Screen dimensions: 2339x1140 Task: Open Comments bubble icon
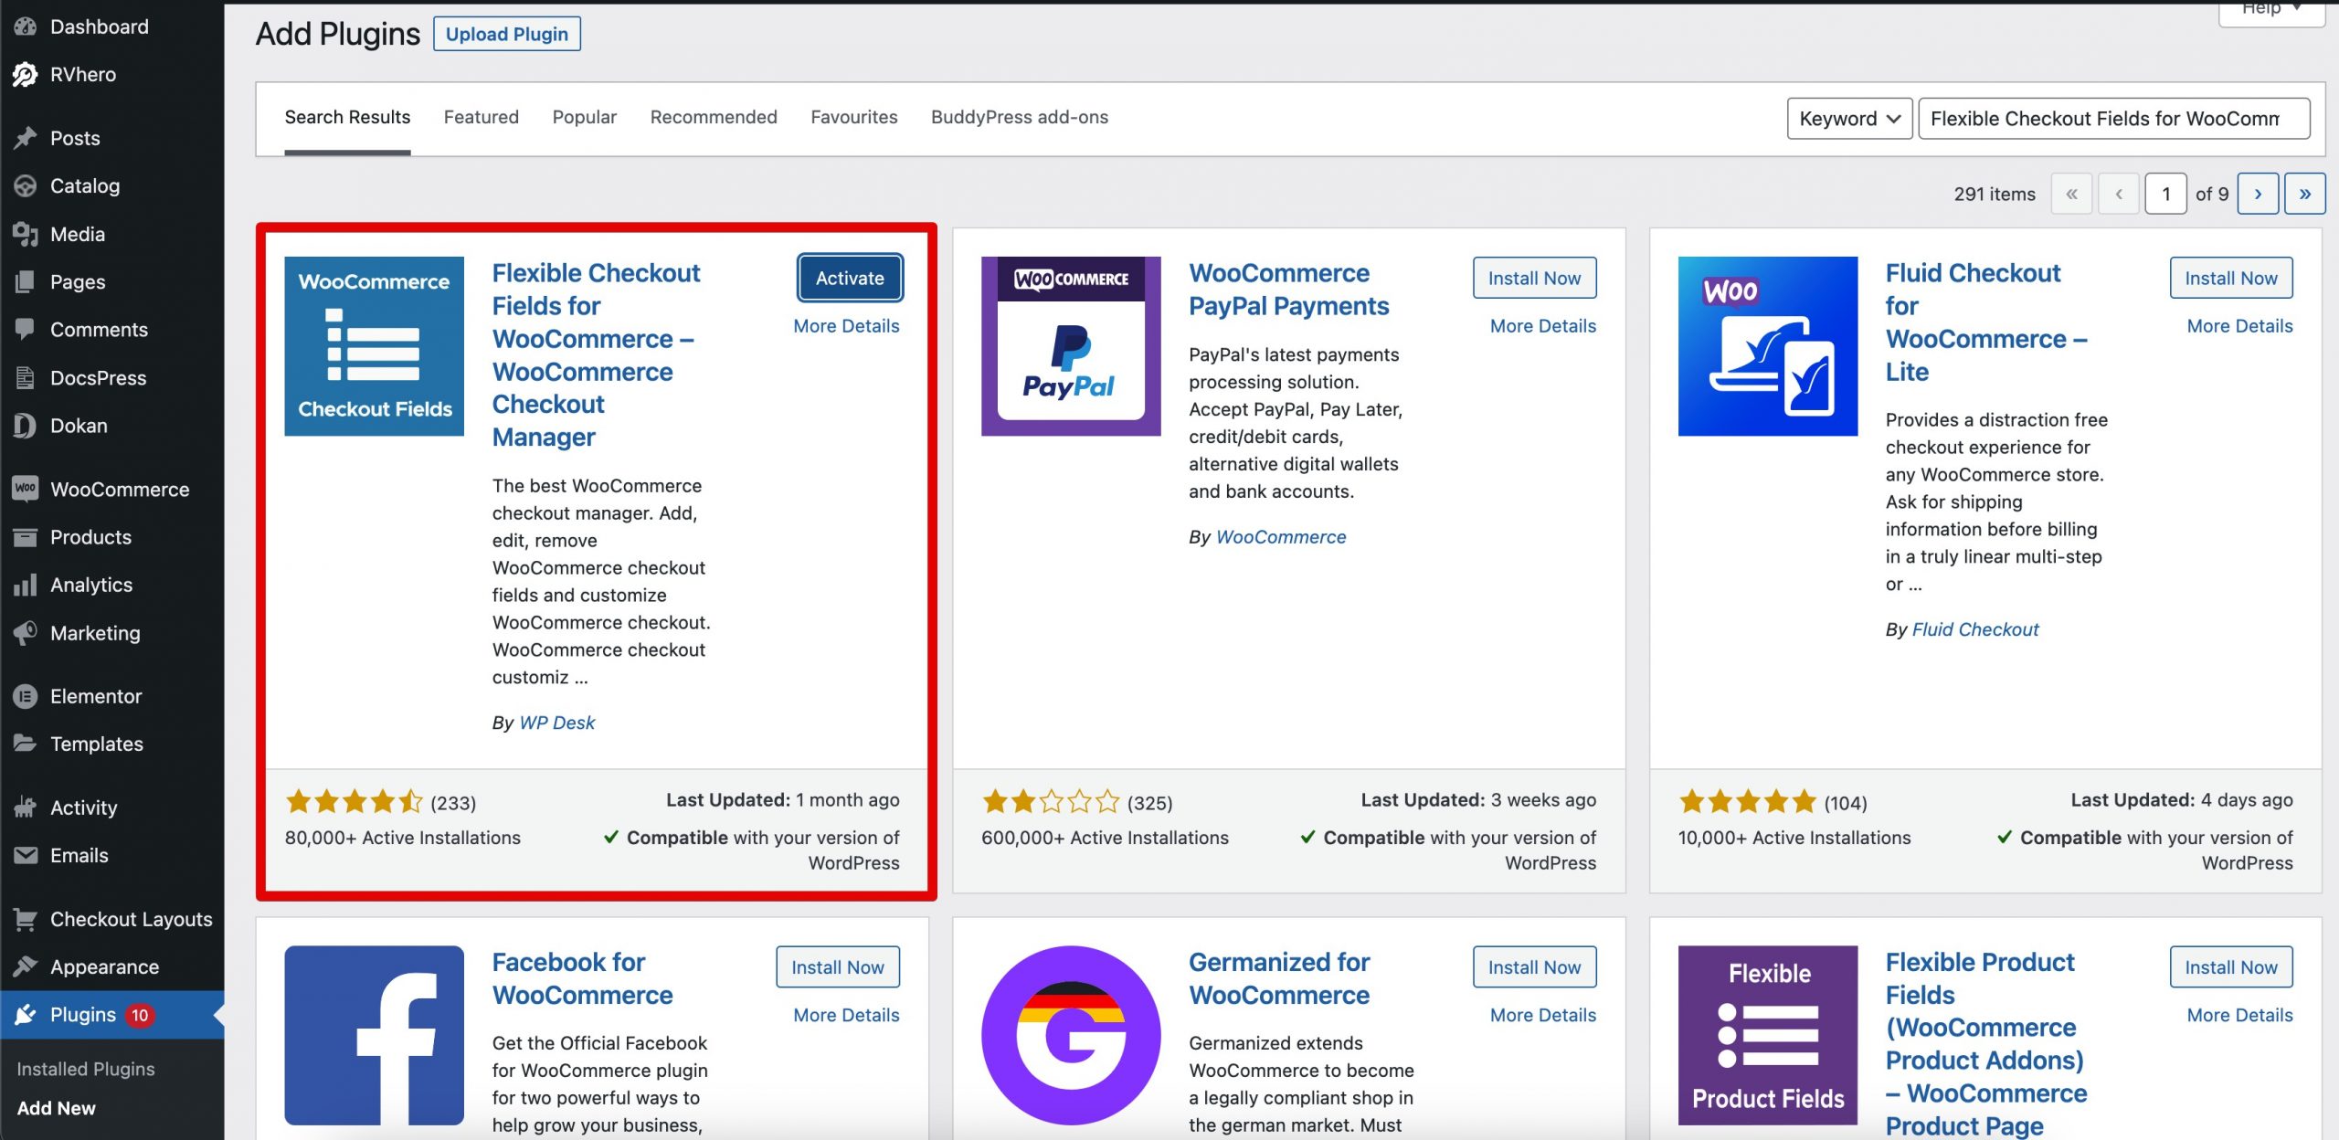pyautogui.click(x=26, y=329)
